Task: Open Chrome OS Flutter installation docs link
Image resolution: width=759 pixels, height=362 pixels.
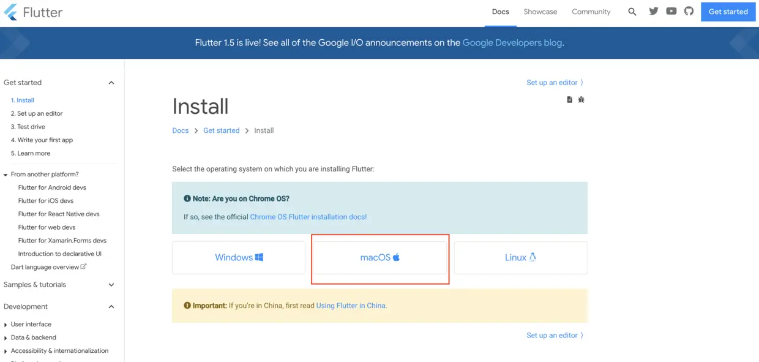Action: (x=308, y=217)
